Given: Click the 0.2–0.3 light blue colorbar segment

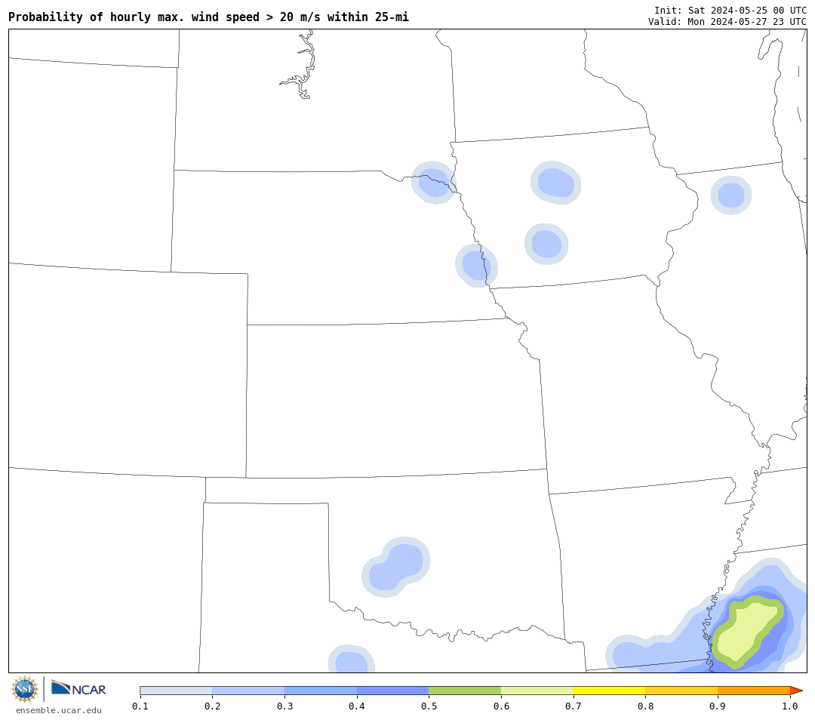Looking at the screenshot, I should [x=248, y=691].
